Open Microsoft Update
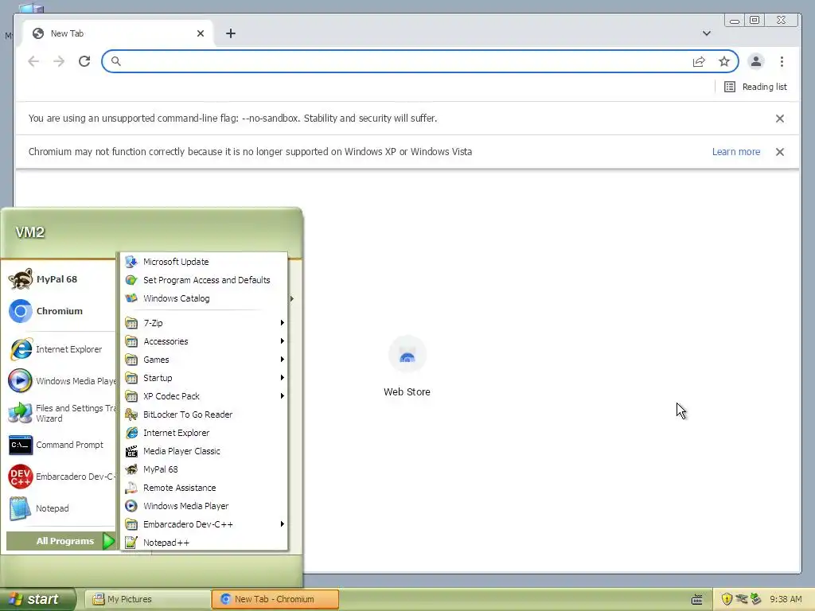Screen dimensions: 815x611 click(x=204, y=262)
